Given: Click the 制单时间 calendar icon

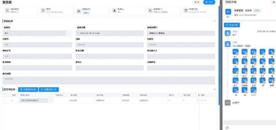Looking at the screenshot, I should coord(186,11).
